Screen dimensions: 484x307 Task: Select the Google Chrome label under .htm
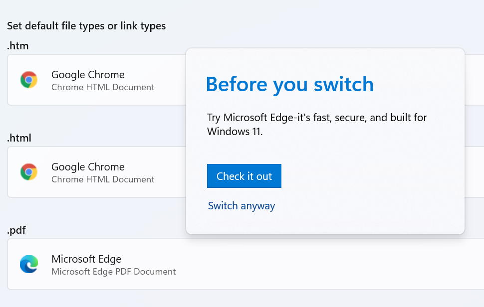click(x=88, y=75)
